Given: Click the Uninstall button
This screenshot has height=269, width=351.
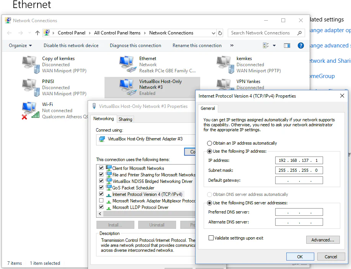Looking at the screenshot, I should tap(157, 225).
